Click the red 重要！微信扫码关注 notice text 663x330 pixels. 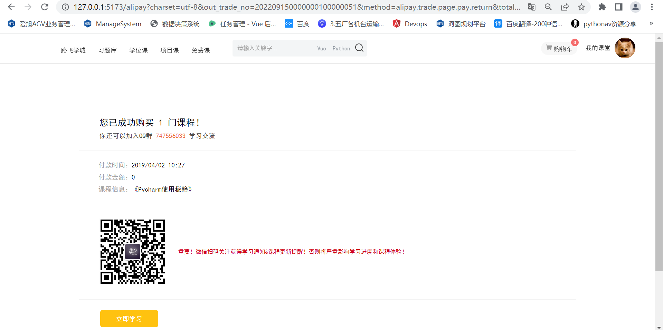pos(292,252)
